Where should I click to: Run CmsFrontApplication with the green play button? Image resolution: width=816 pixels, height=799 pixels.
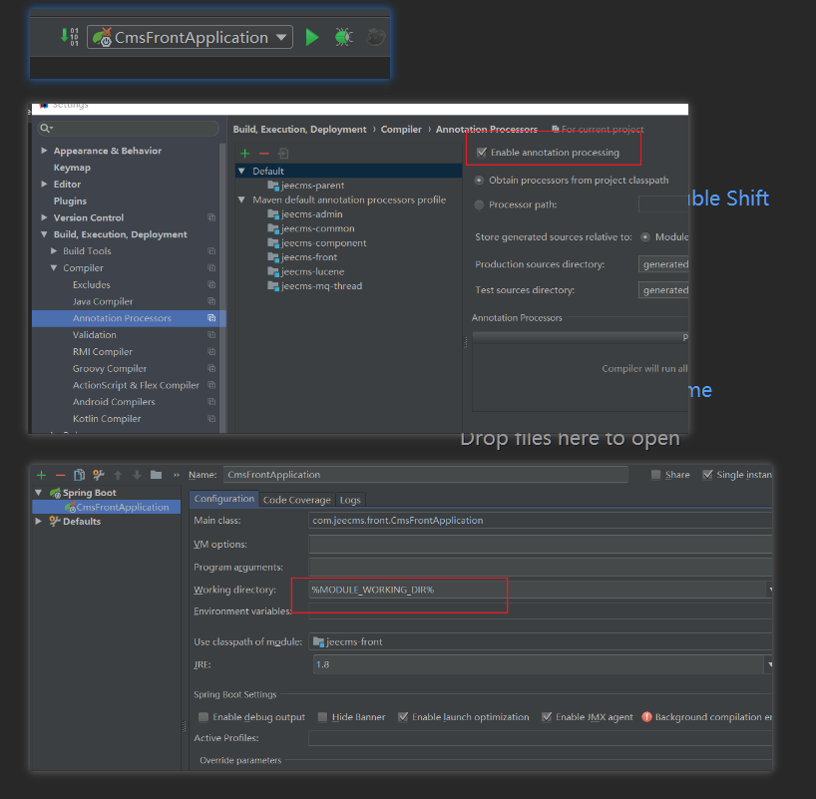312,37
